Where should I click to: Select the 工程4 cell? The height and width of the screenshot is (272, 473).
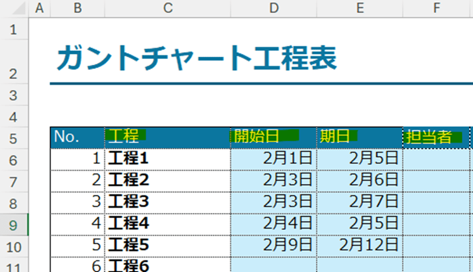point(168,223)
